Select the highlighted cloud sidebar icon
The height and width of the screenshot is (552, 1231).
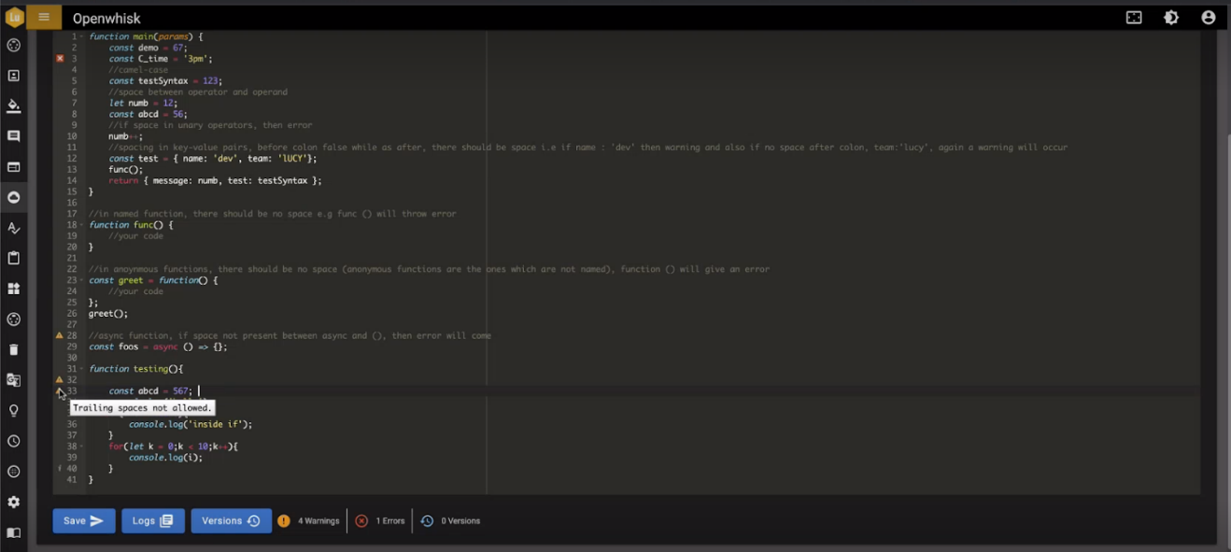pos(14,197)
